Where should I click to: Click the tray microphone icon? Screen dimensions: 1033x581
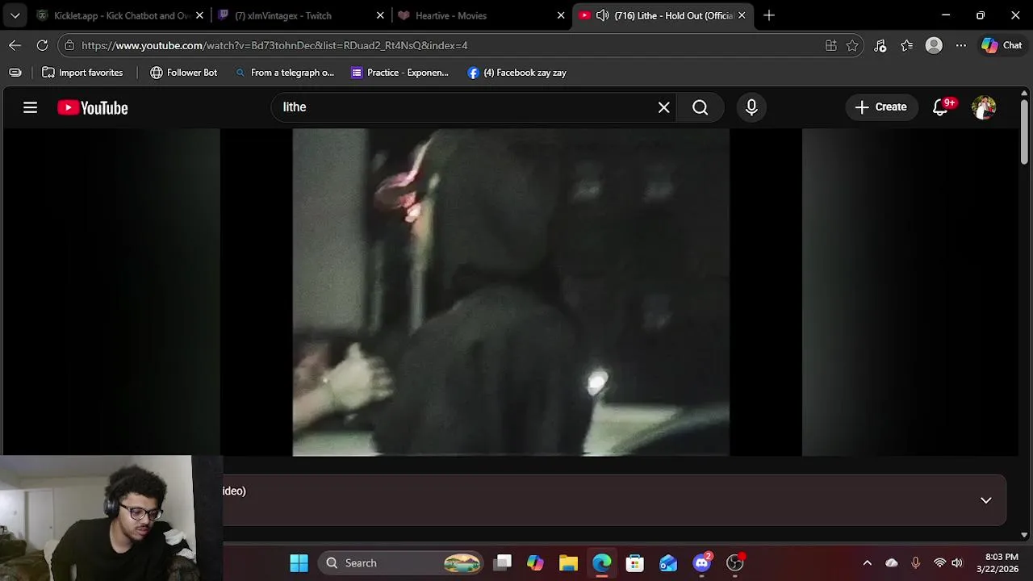tap(915, 563)
